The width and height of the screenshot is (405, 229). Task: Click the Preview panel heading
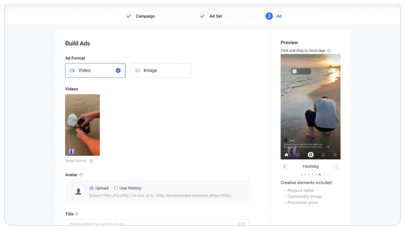(289, 42)
